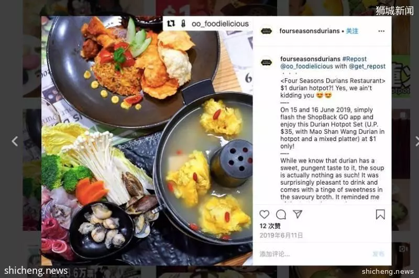Click the fourseasonsdurians header profile avatar

click(266, 31)
